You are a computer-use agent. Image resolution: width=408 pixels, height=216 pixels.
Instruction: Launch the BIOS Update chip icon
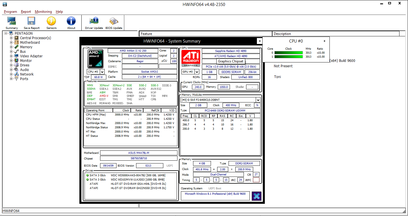114,21
